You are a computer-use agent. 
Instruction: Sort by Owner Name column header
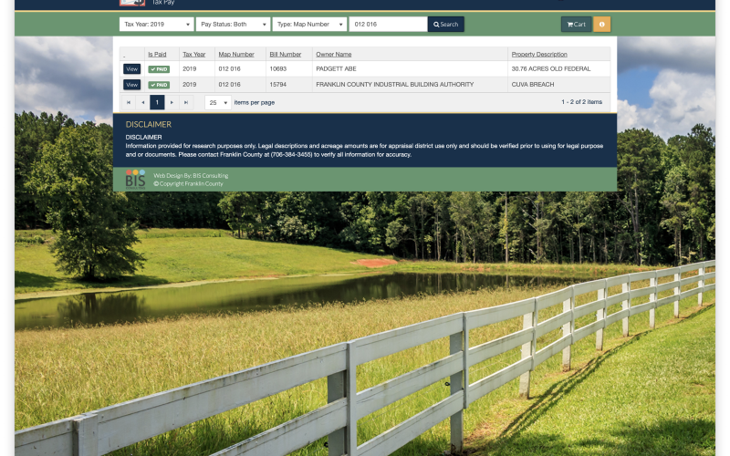(x=334, y=55)
